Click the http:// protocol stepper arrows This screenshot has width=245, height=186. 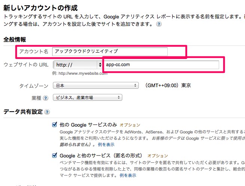100,65
